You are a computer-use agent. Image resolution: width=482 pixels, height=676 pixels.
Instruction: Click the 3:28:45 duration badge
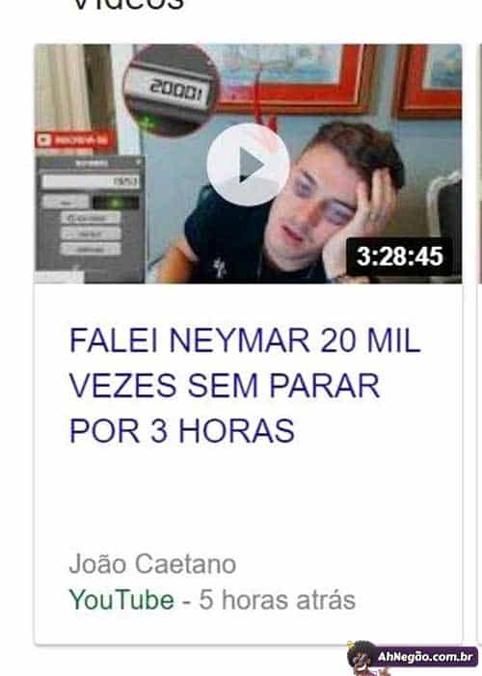pos(400,257)
